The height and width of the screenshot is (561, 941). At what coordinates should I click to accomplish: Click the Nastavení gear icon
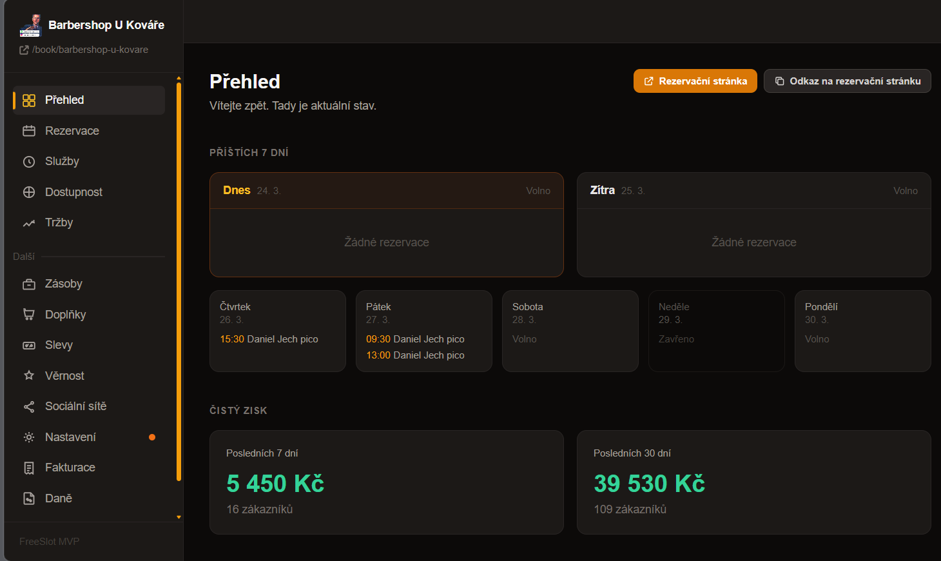click(29, 437)
